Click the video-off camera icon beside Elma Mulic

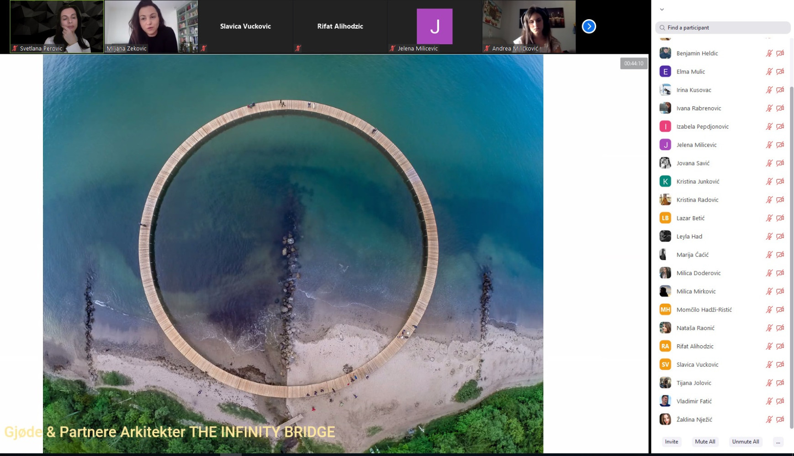780,72
